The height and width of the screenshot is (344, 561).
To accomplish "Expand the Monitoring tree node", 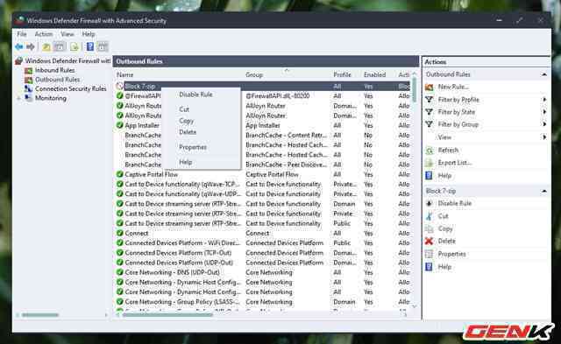I will pyautogui.click(x=18, y=98).
